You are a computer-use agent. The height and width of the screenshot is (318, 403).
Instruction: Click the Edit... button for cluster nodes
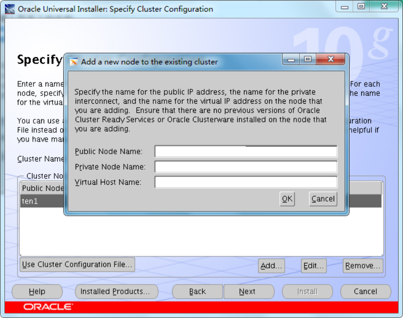313,266
